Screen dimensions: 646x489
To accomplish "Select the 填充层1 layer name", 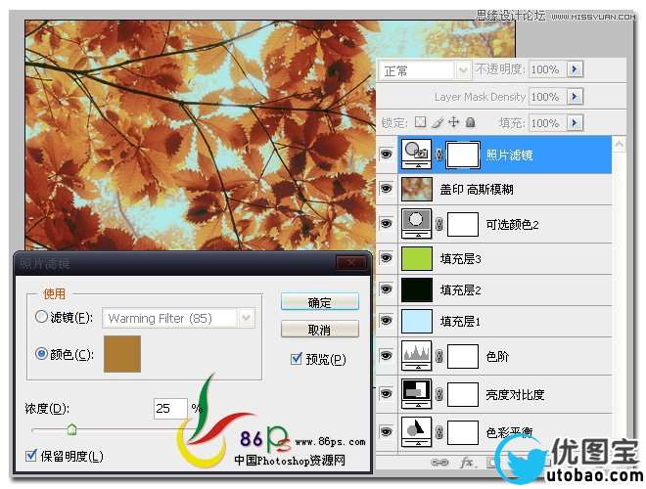I will point(460,321).
